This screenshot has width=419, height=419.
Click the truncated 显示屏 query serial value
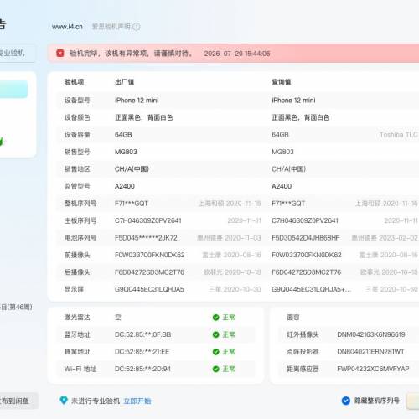tap(311, 289)
